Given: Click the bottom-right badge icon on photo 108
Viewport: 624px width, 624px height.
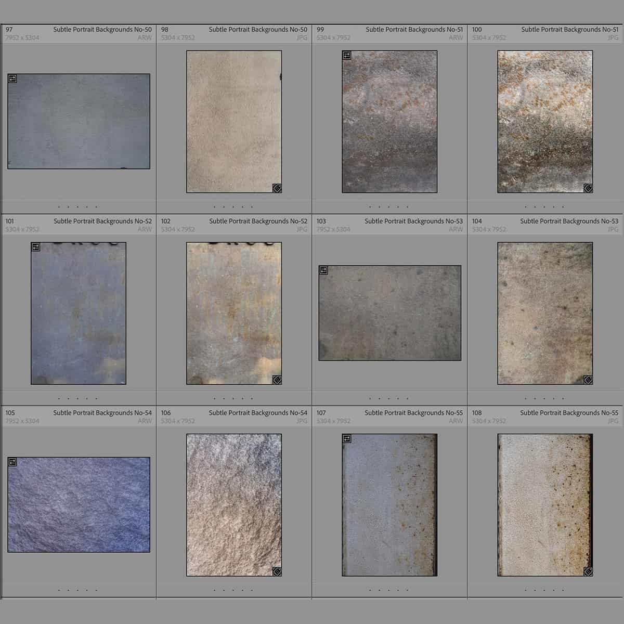Looking at the screenshot, I should coord(588,571).
